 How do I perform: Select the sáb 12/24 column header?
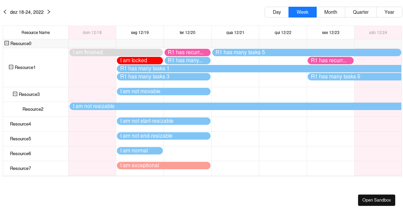(378, 32)
